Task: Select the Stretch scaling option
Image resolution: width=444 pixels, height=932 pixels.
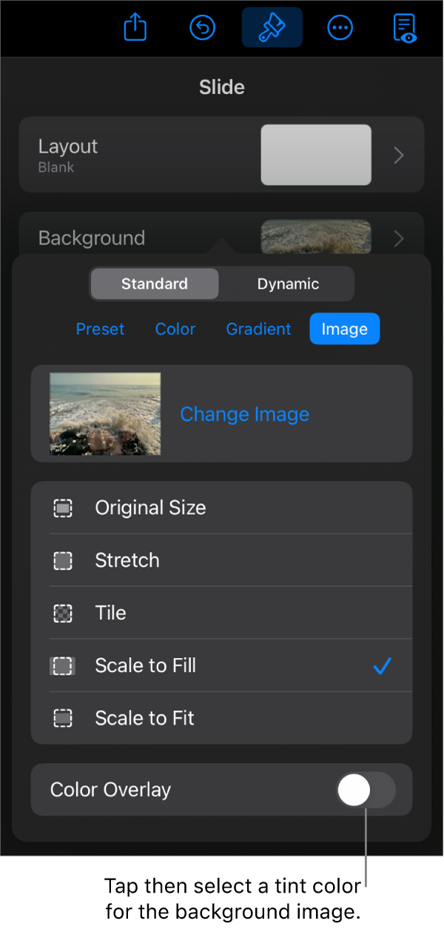Action: (x=127, y=561)
